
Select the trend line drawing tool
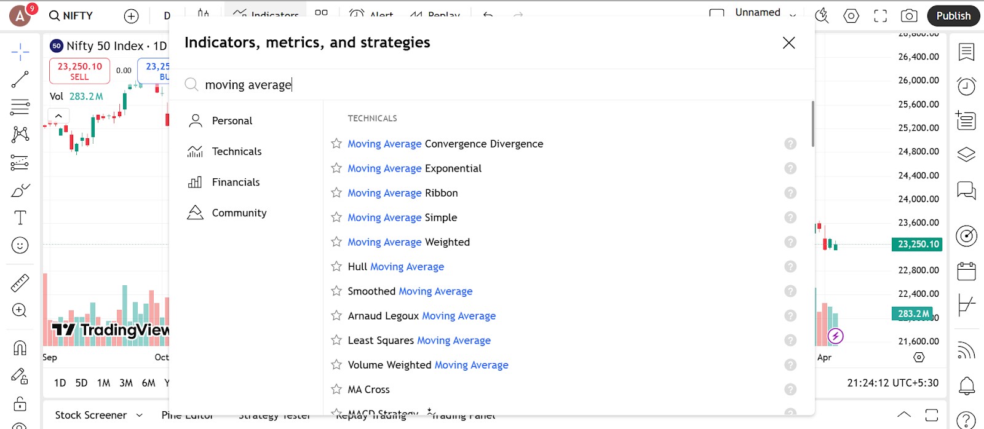coord(20,79)
